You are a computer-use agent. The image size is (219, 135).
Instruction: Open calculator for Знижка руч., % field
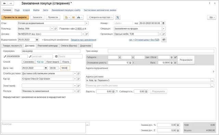[x=178, y=125]
